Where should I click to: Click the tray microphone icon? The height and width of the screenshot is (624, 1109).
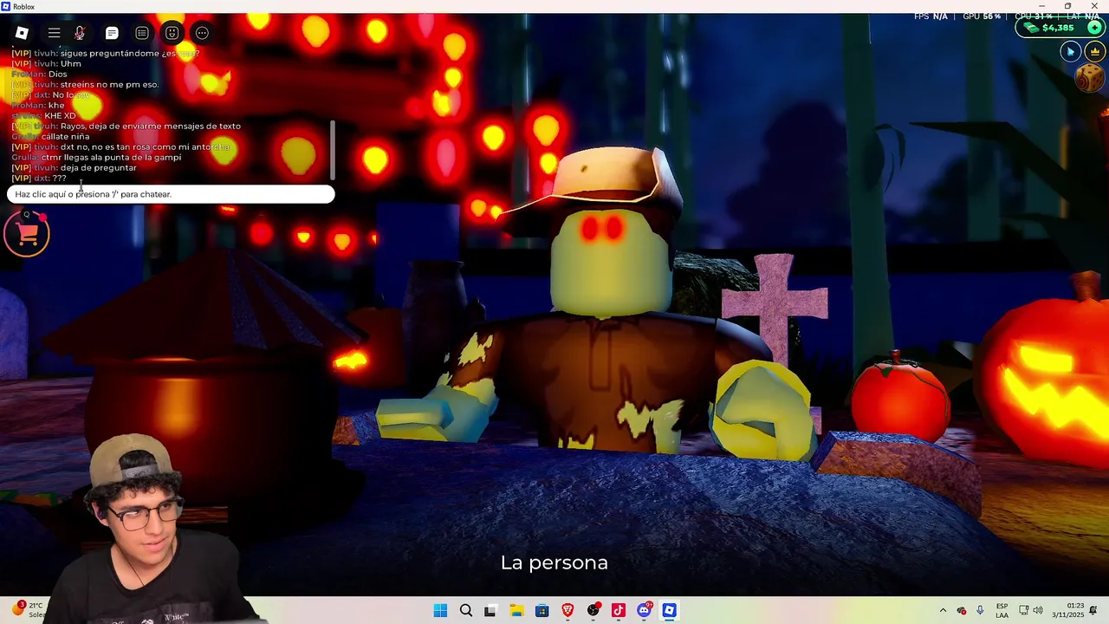click(x=980, y=610)
